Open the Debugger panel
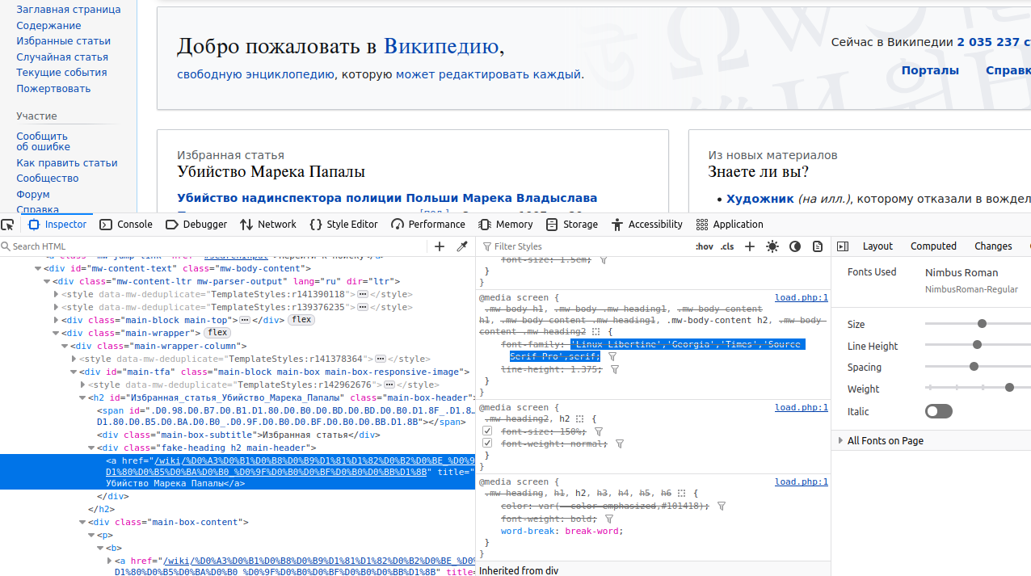 pos(196,225)
